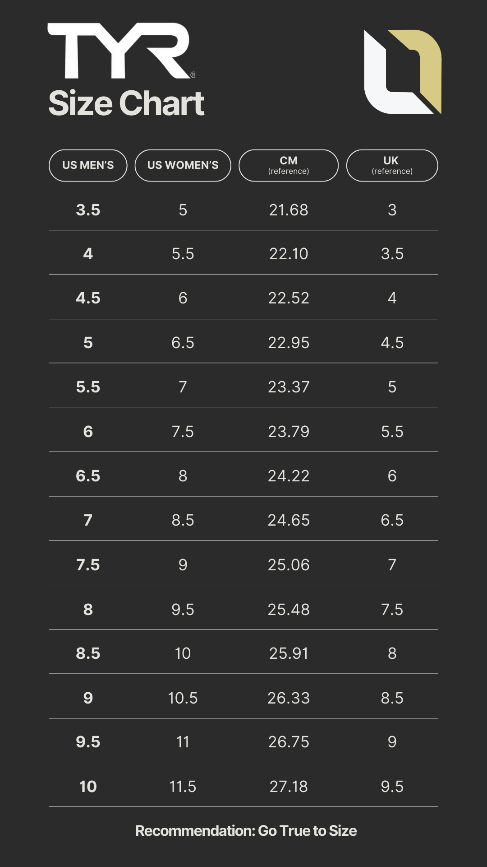This screenshot has height=867, width=487.
Task: Click the UK (reference) column header
Action: click(392, 165)
